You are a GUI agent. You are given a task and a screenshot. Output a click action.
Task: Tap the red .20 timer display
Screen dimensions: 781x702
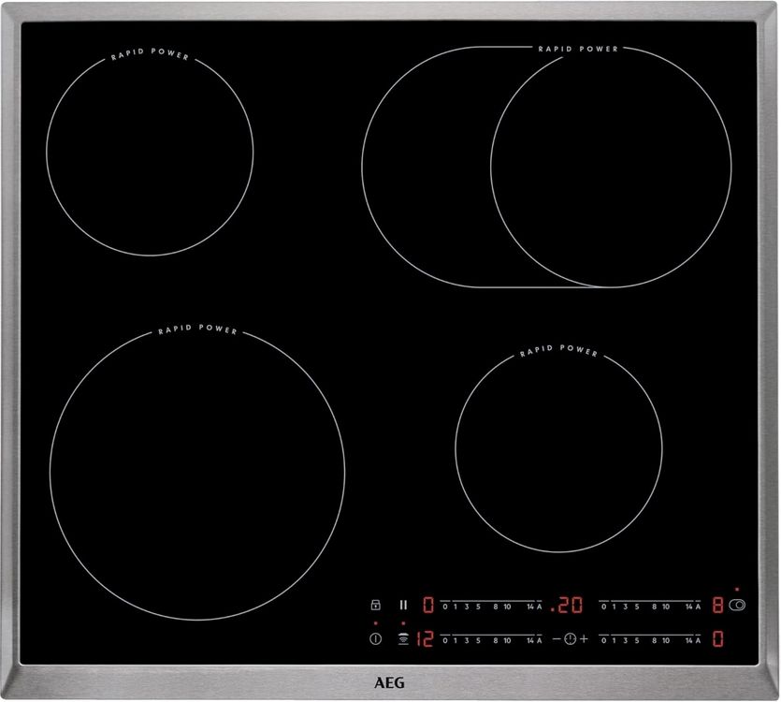coord(567,605)
